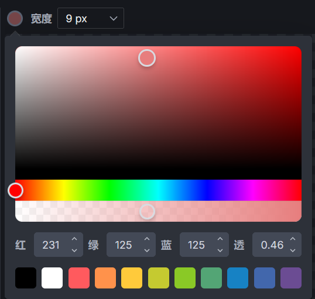Click the transparency slider handle
This screenshot has width=315, height=299.
(x=147, y=211)
